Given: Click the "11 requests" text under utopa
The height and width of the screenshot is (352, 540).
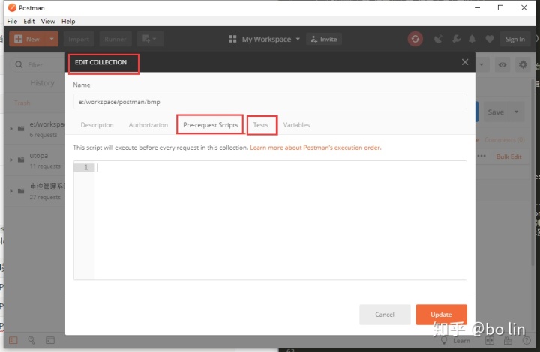Looking at the screenshot, I should [45, 166].
